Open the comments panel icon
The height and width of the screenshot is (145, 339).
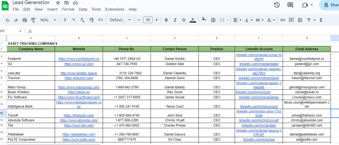point(290,5)
